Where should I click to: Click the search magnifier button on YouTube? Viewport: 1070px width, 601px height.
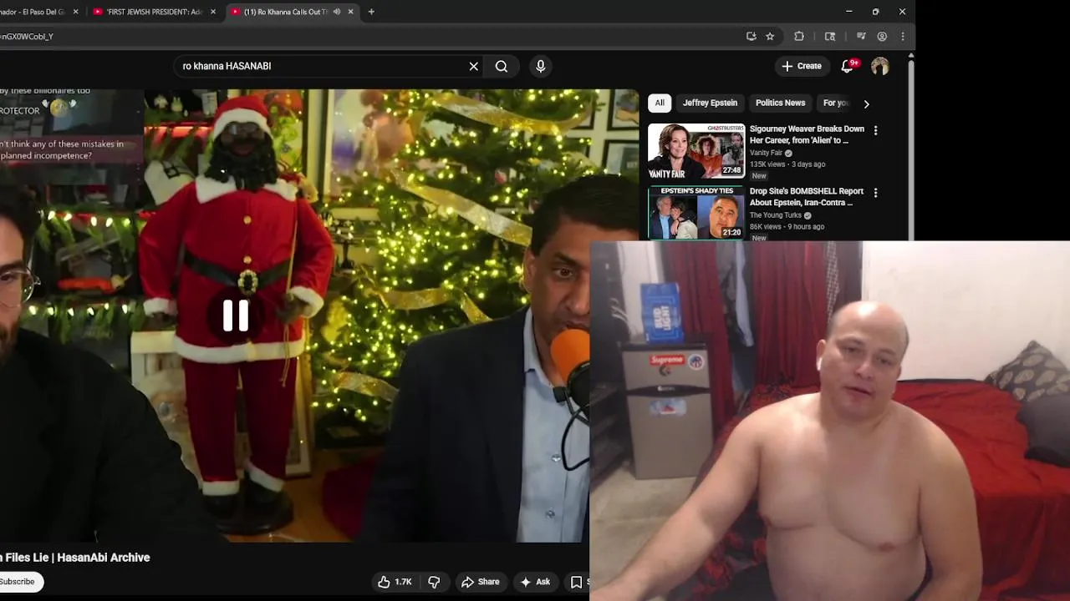click(x=502, y=66)
